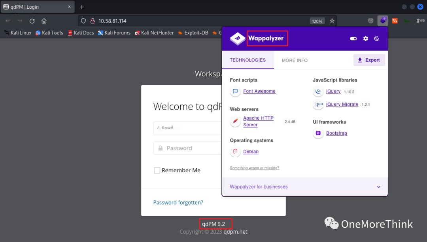427x242 pixels.
Task: Open the Password forgotten link
Action: tap(178, 202)
